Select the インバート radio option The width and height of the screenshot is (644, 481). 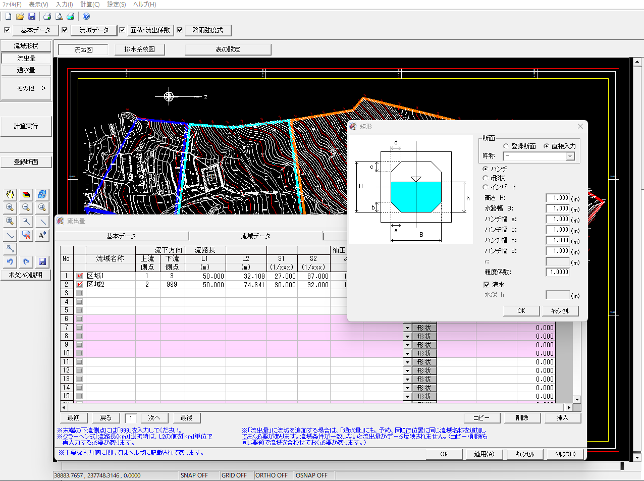click(486, 187)
